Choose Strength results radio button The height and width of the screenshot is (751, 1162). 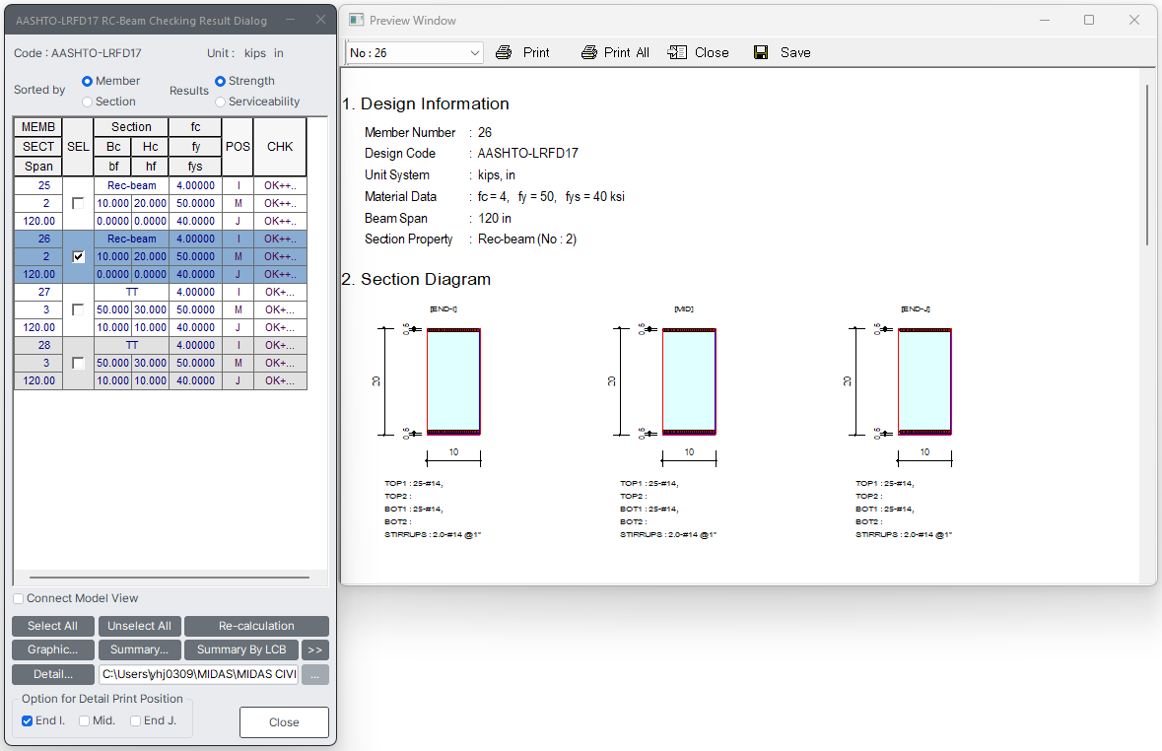click(220, 81)
